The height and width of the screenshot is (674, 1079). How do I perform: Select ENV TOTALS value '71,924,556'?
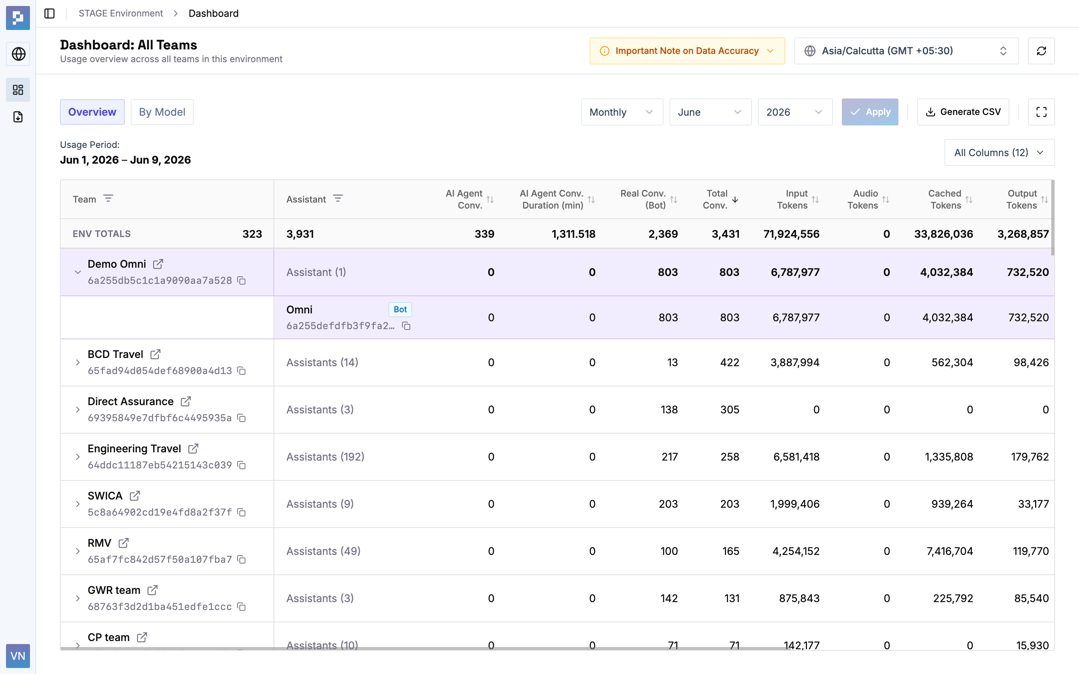(x=791, y=234)
